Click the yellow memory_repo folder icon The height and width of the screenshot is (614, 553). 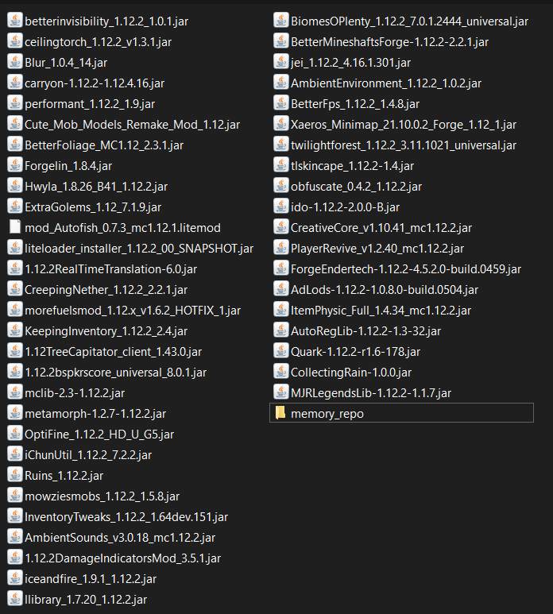pos(280,413)
